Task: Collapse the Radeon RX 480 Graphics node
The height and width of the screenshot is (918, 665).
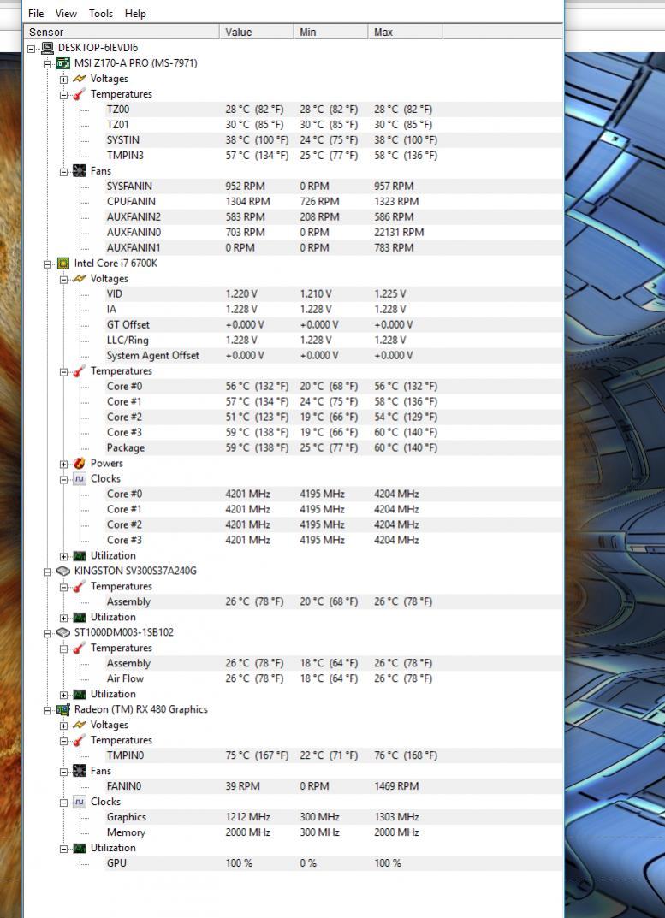Action: click(x=47, y=710)
